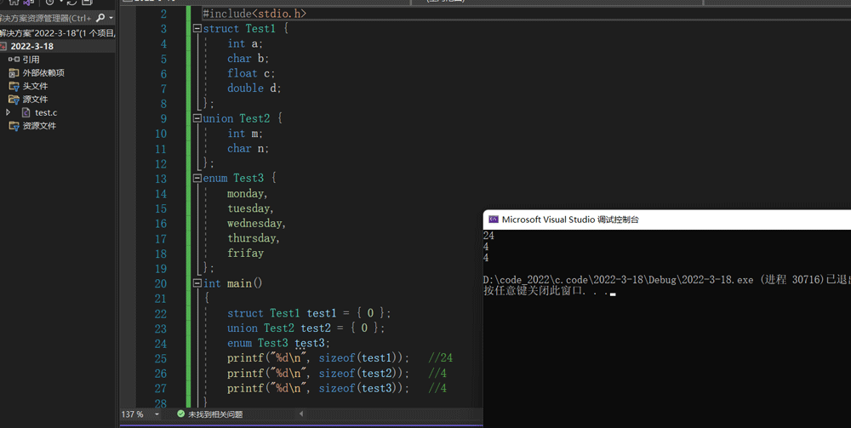Click the "char b;" declaration
Viewport: 851px width, 428px height.
(x=248, y=58)
